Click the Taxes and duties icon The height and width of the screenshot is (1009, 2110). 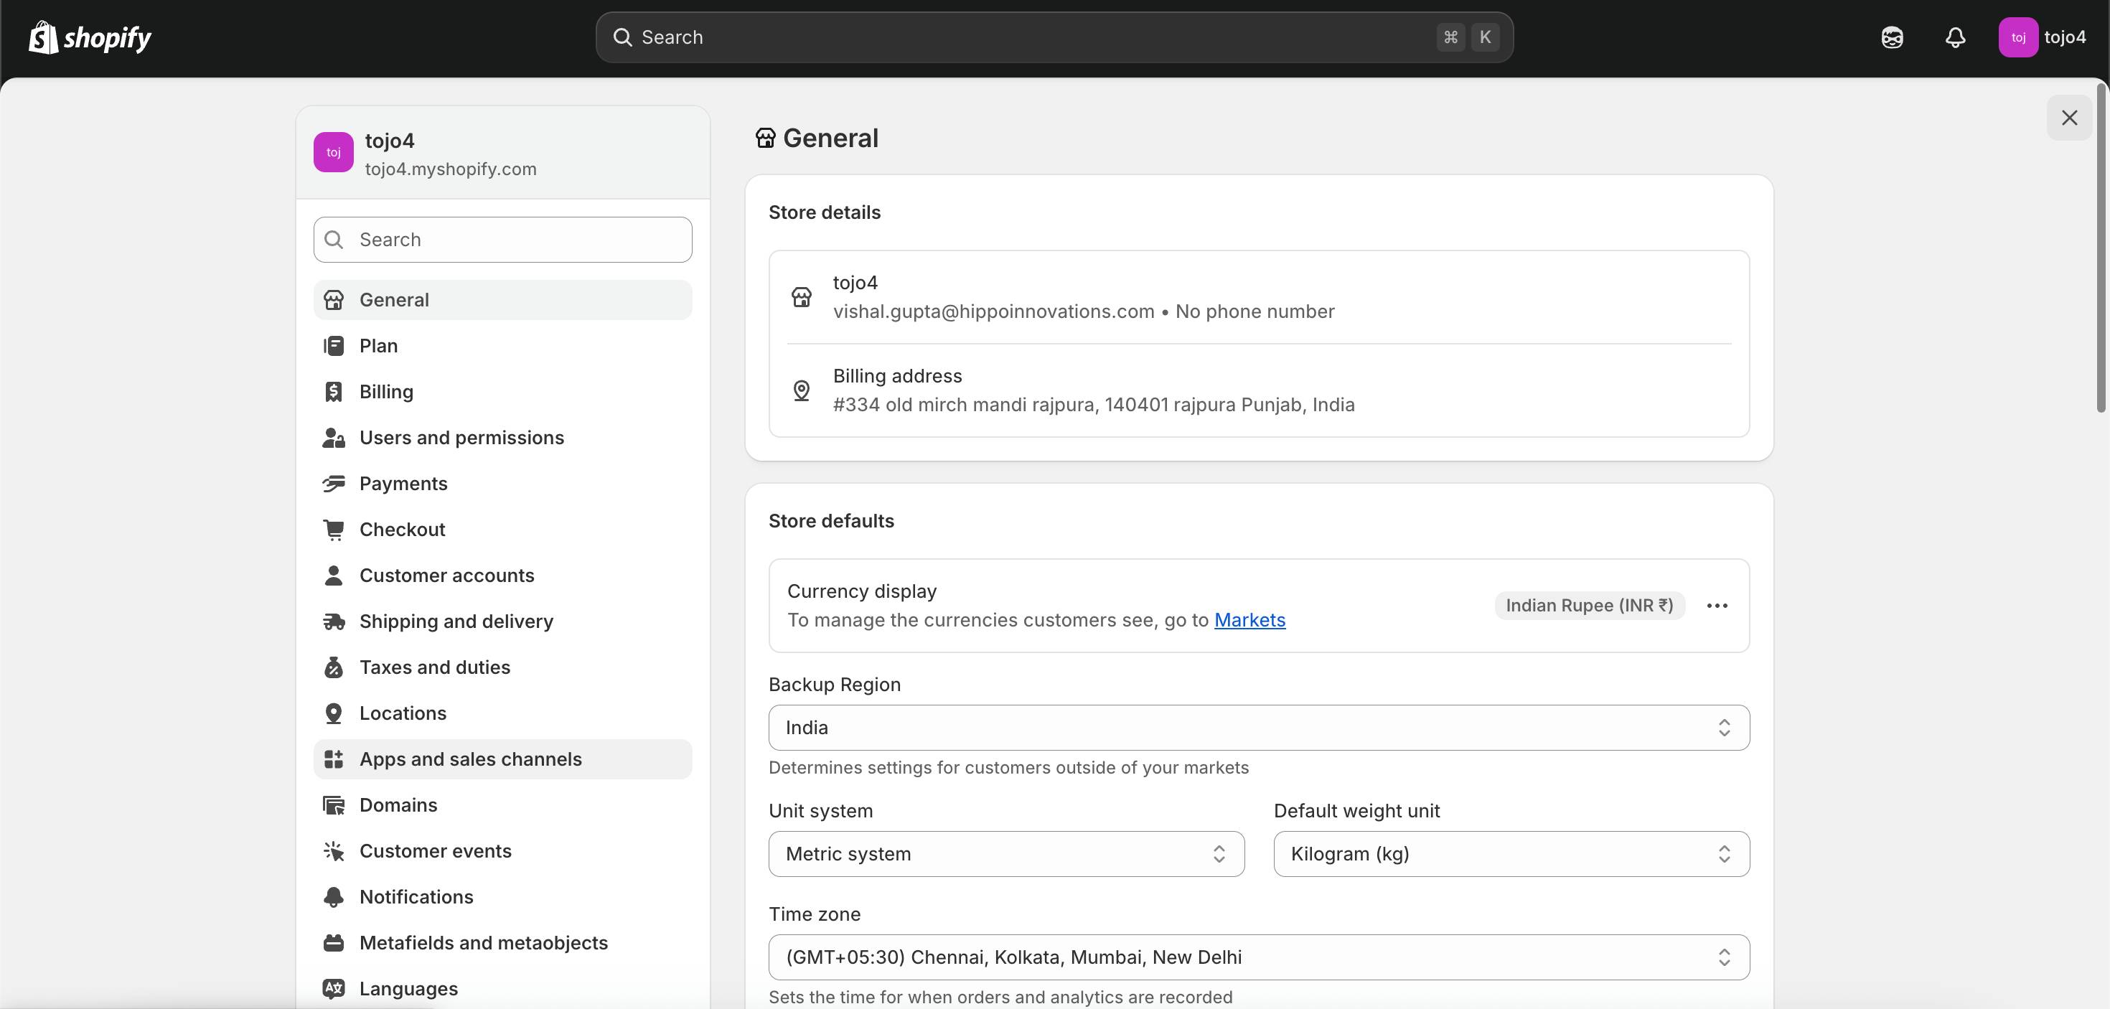click(334, 667)
